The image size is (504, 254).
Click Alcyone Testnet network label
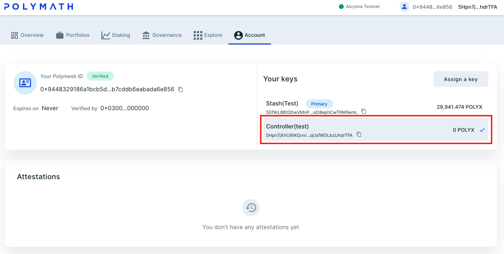click(x=363, y=7)
